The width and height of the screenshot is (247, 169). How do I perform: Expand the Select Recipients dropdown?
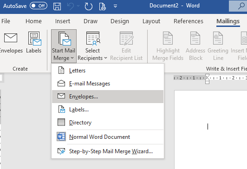point(92,46)
